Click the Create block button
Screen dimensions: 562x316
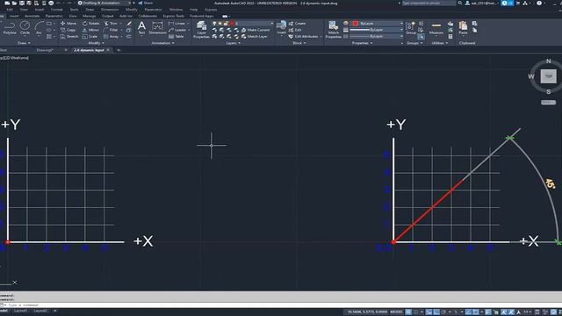click(x=297, y=24)
